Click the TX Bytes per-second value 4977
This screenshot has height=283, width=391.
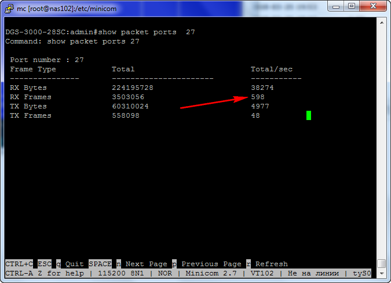pyautogui.click(x=260, y=106)
